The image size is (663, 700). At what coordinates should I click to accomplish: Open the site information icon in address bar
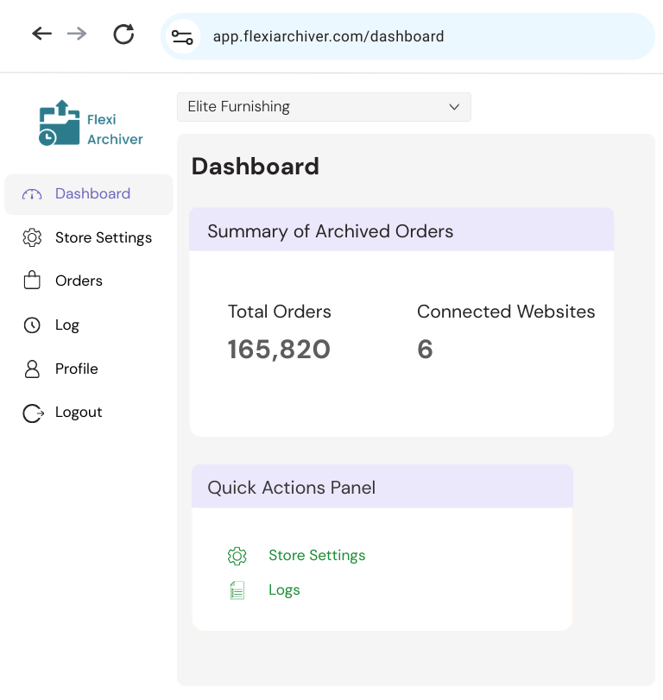[182, 36]
